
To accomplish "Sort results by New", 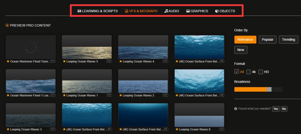I will click(x=241, y=50).
